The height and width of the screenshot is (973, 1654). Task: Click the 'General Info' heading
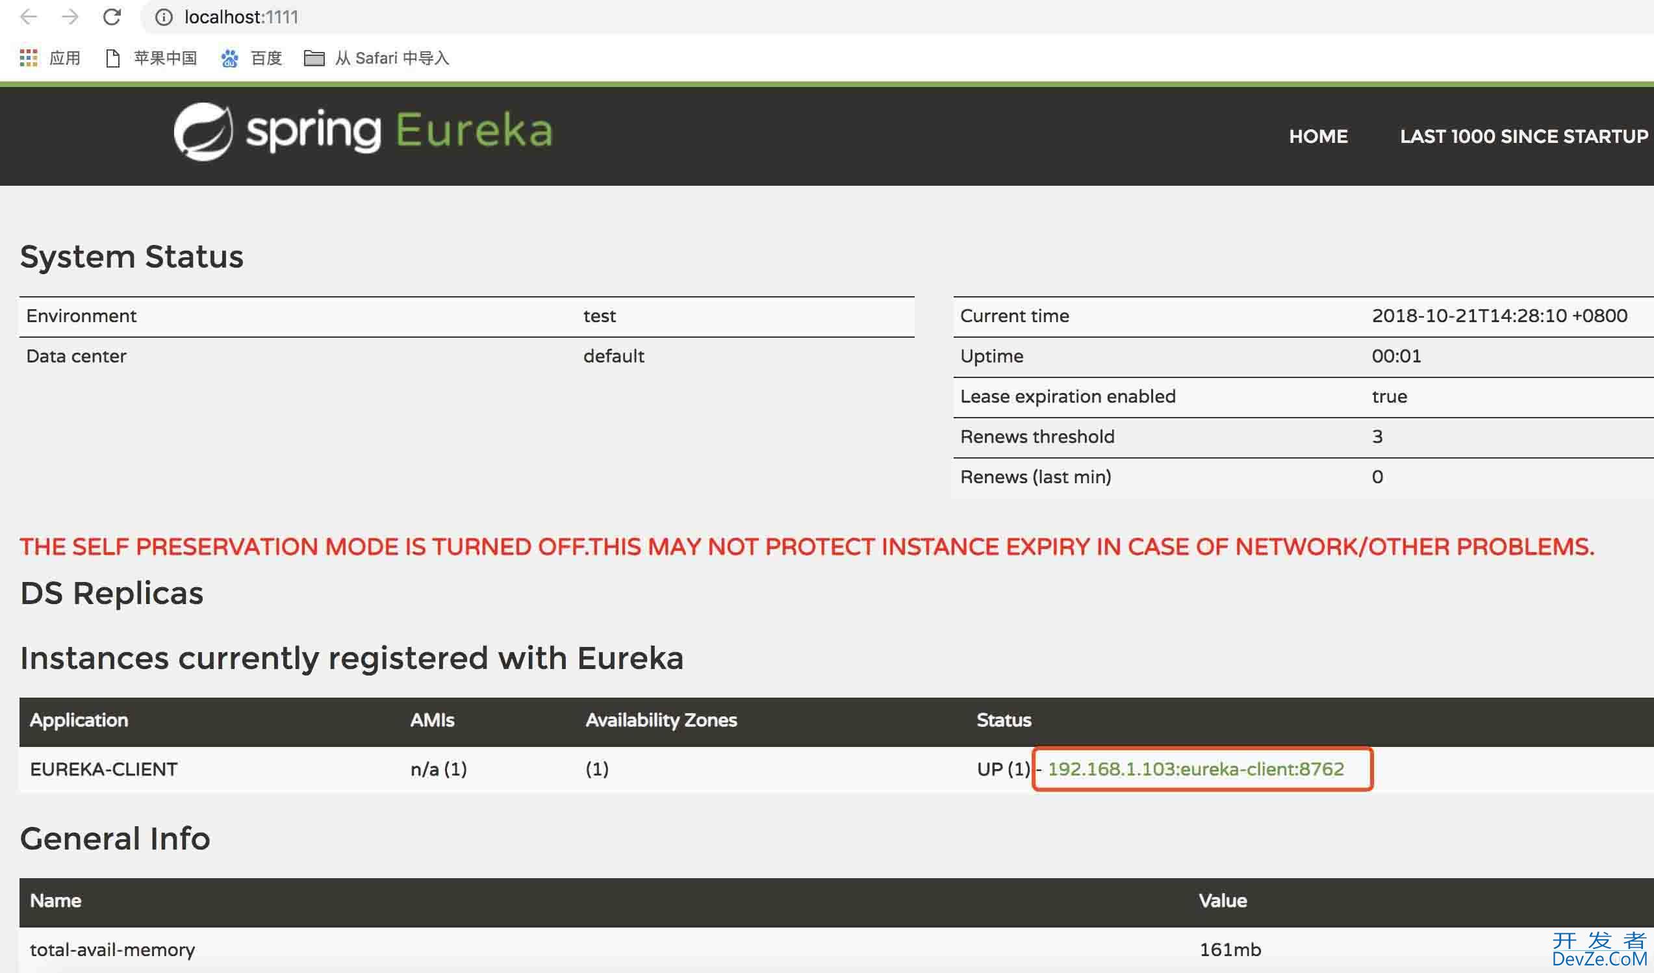115,839
